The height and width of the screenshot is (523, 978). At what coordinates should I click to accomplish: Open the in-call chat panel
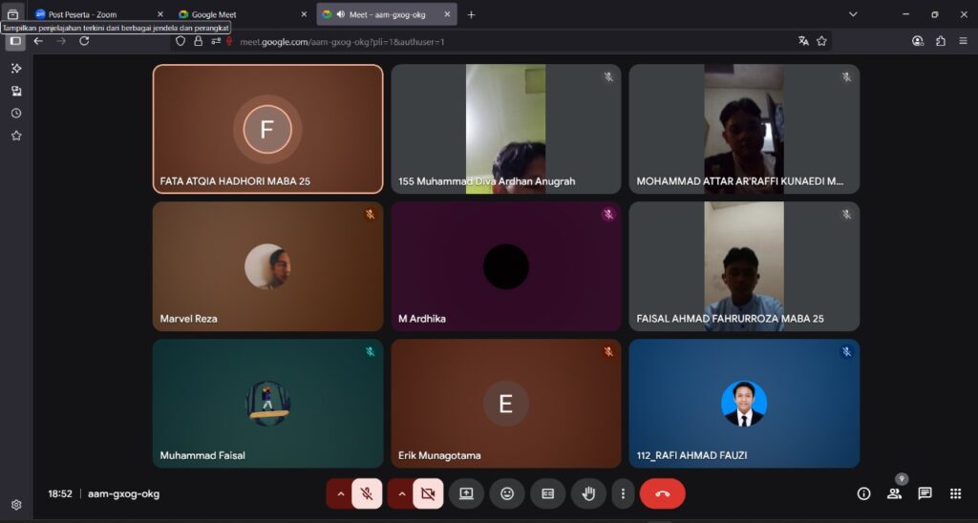click(x=925, y=493)
